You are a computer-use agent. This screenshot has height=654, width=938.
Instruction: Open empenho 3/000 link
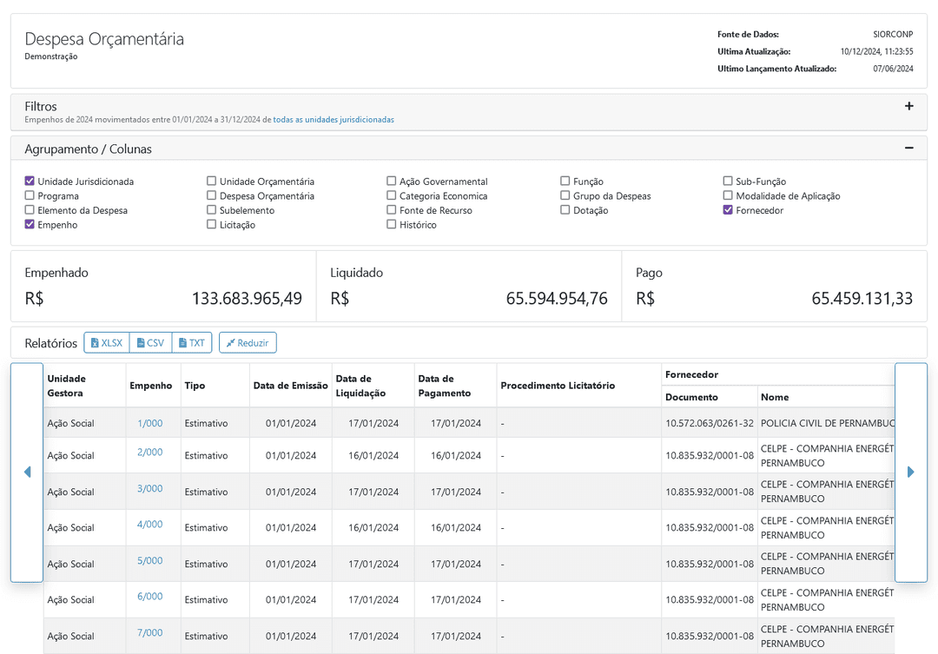click(x=149, y=488)
